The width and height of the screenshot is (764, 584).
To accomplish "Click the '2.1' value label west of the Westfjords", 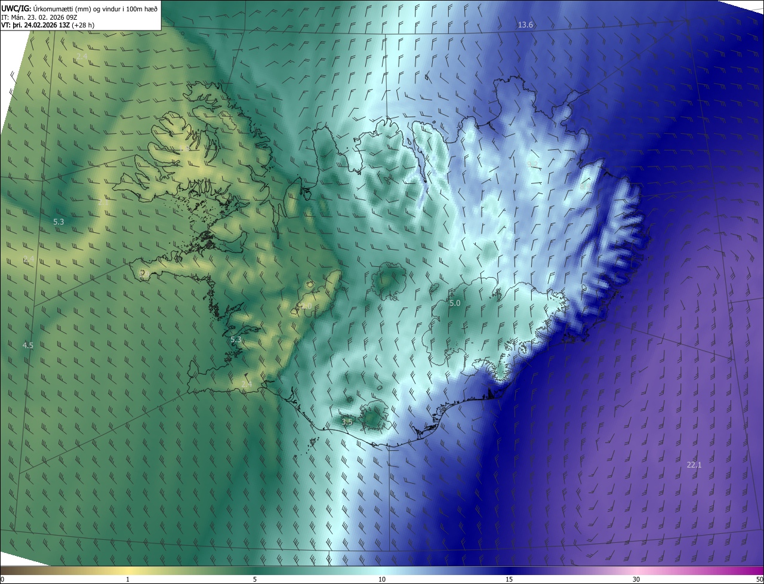I will tap(103, 203).
